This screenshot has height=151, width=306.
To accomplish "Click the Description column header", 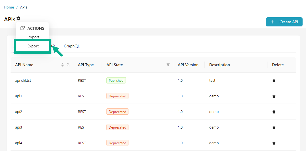I will click(x=219, y=65).
